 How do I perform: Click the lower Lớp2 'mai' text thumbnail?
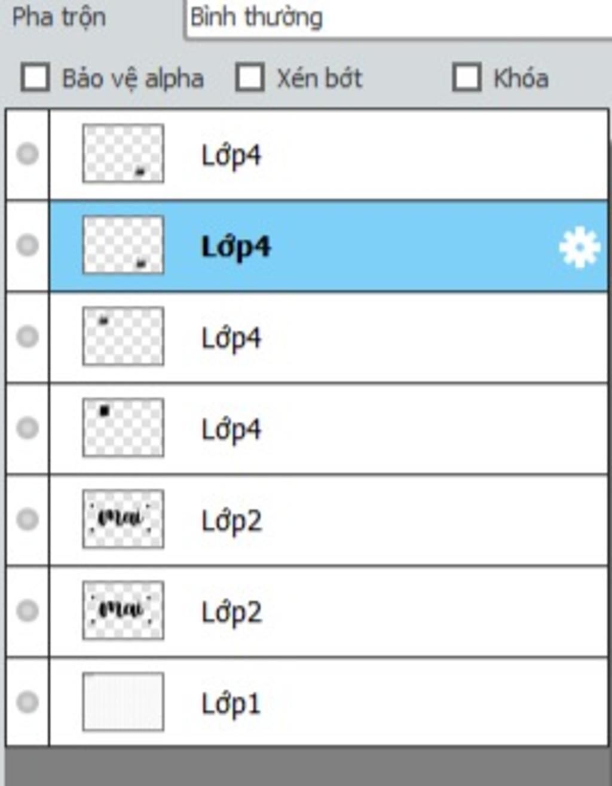pyautogui.click(x=123, y=610)
